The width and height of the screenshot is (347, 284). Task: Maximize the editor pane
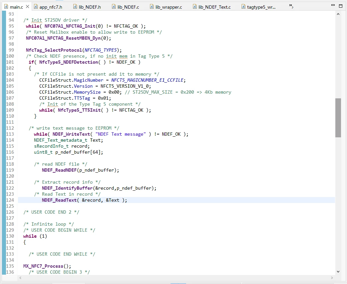pos(341,6)
